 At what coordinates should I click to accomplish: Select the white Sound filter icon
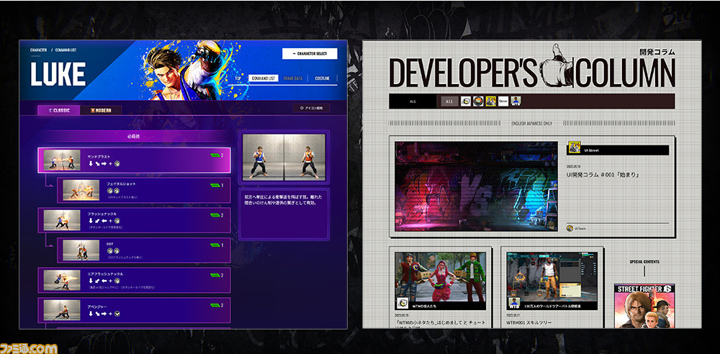pos(503,101)
